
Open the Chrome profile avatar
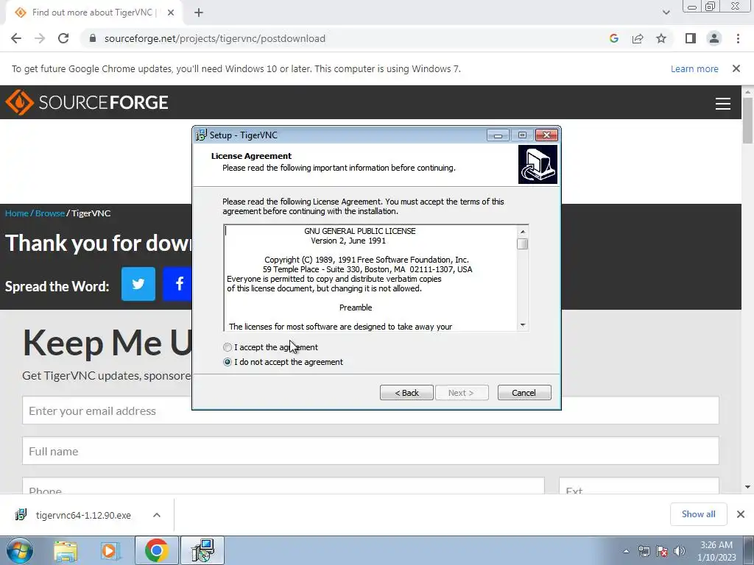[714, 38]
